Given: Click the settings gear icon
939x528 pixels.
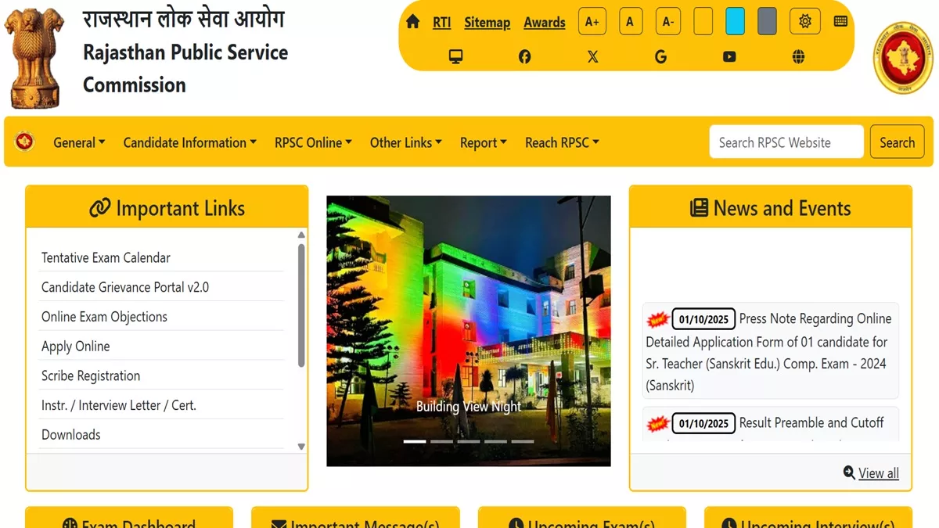Looking at the screenshot, I should pyautogui.click(x=804, y=22).
